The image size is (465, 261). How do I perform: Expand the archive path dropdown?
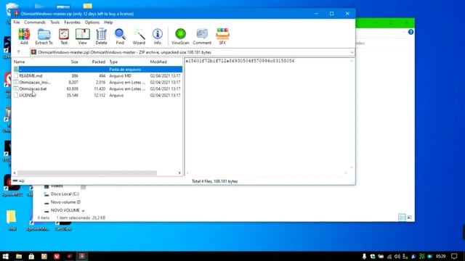click(x=352, y=52)
